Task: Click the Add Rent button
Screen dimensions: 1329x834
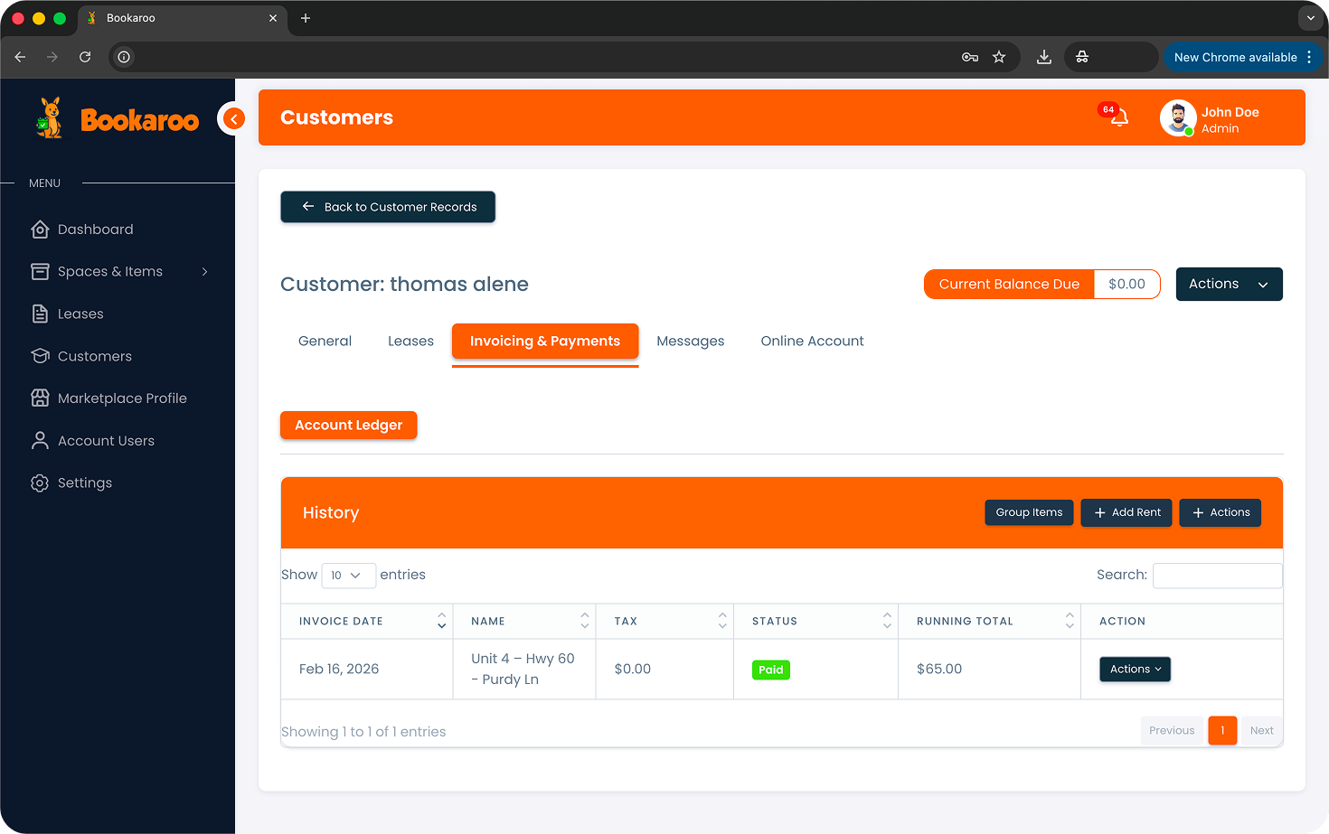Action: (1126, 512)
